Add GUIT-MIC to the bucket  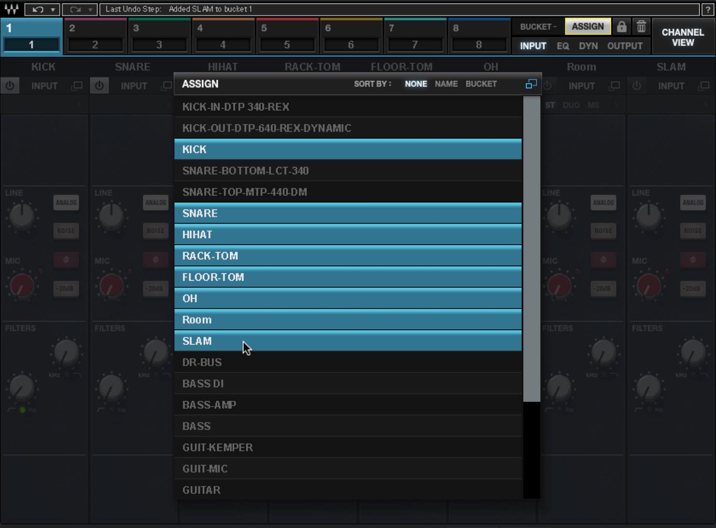tap(348, 469)
